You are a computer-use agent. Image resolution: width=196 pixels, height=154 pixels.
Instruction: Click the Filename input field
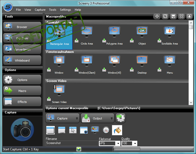point(72,143)
